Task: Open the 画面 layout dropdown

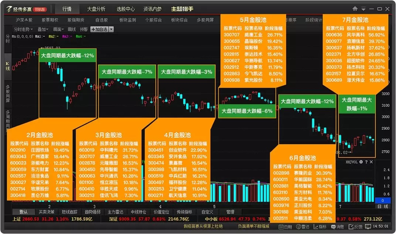Action: (58, 29)
